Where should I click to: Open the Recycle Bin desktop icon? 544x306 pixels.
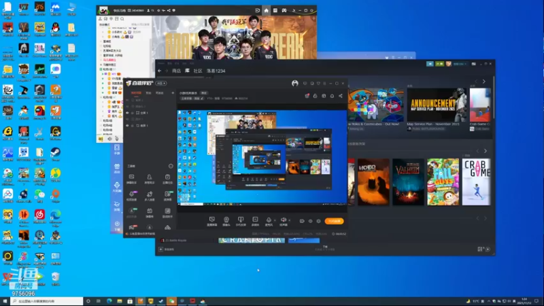click(56, 277)
